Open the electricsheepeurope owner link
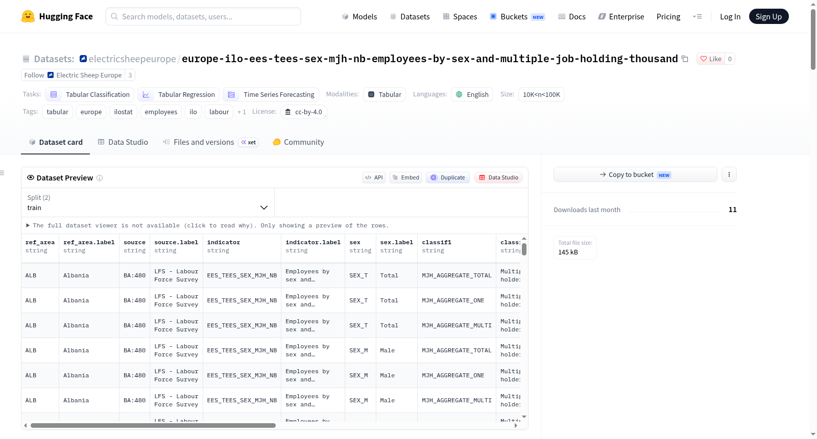 (x=132, y=59)
